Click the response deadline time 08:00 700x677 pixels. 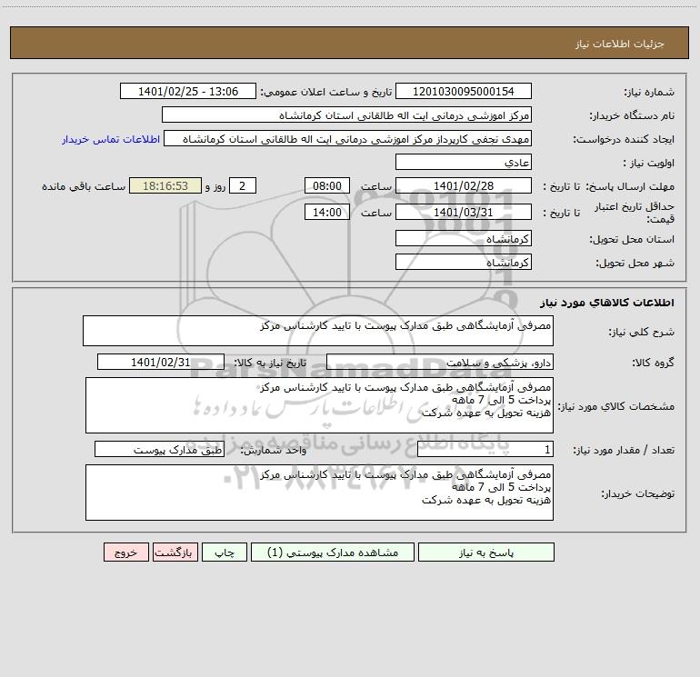pos(326,185)
